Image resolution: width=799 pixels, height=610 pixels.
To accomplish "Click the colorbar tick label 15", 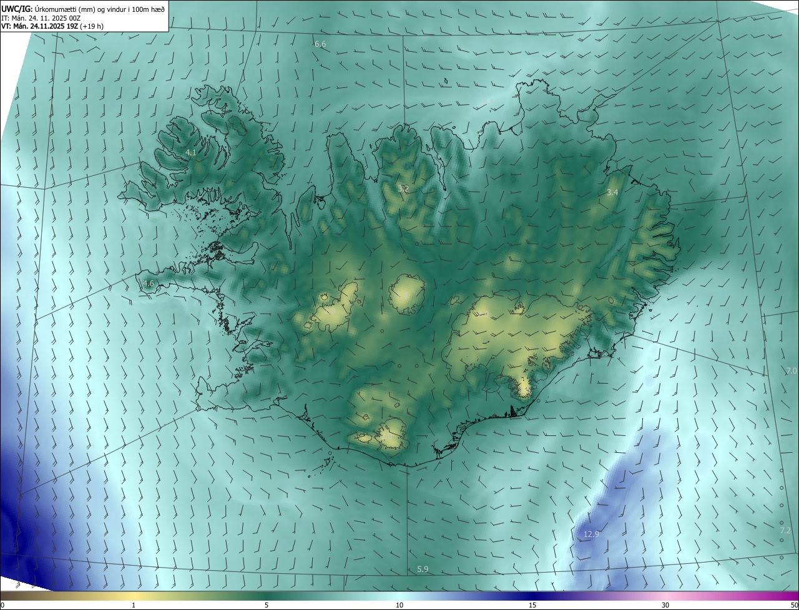I will pos(532,606).
